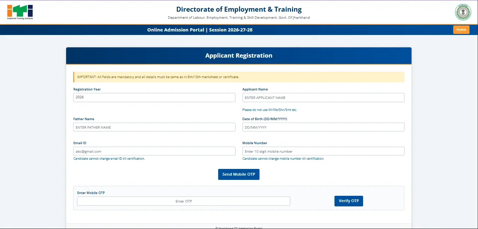
Task: Click the 'Registration Year' label
Action: [87, 89]
